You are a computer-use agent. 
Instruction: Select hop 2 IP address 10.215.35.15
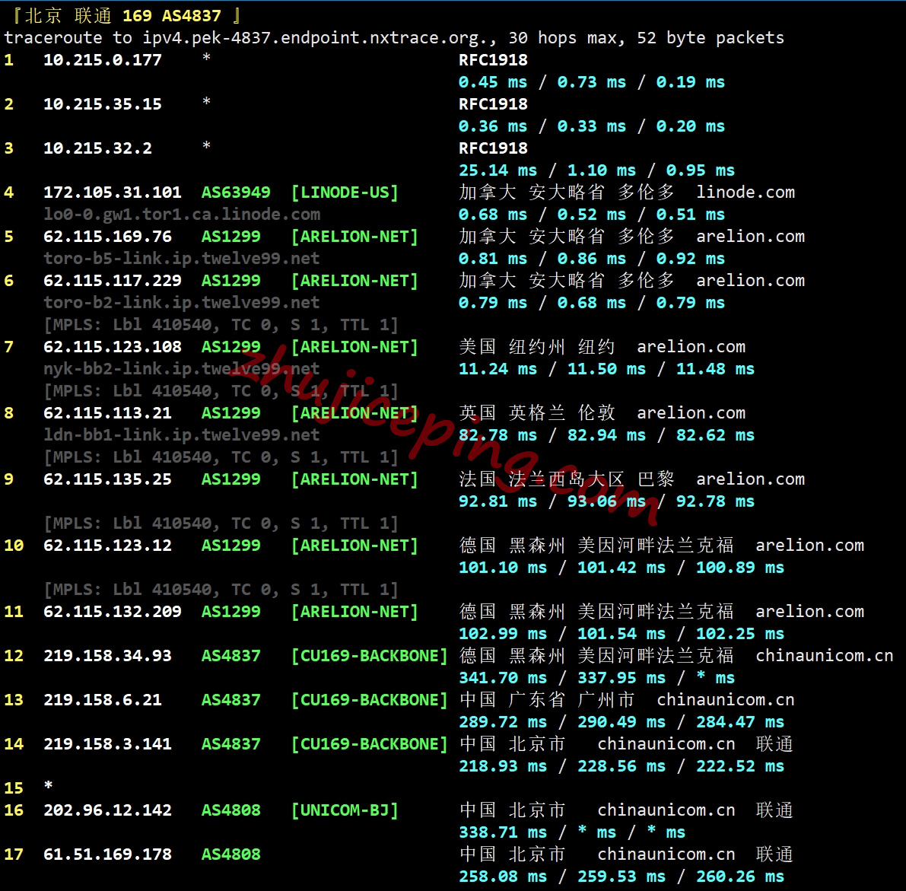[103, 104]
